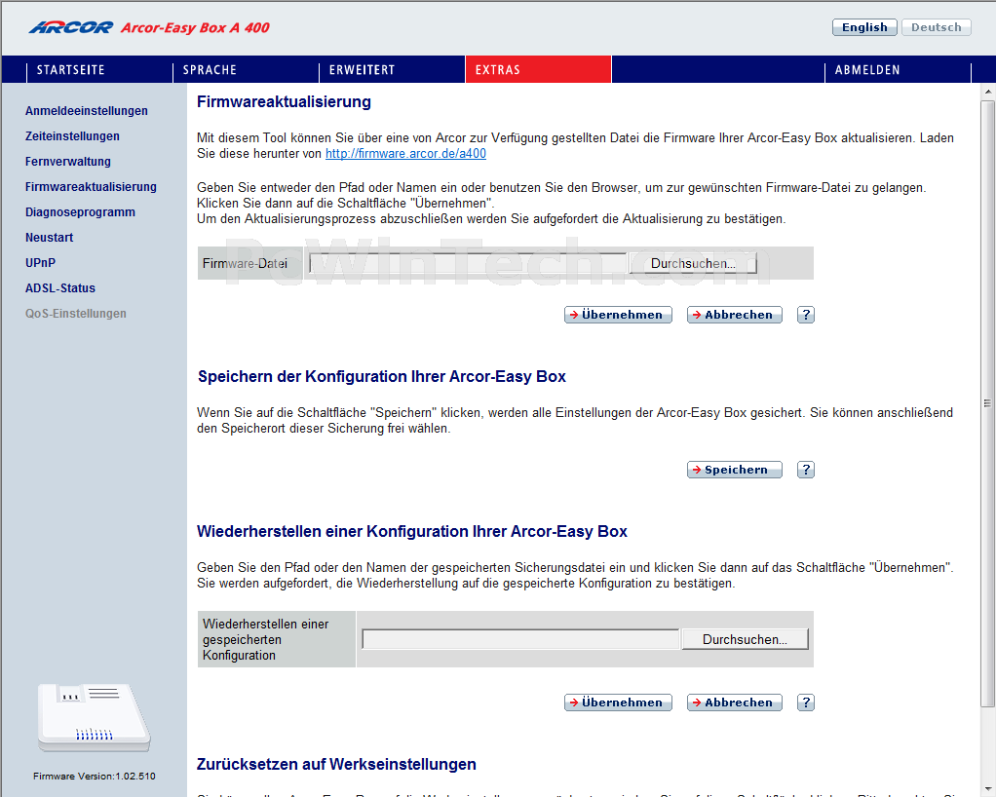Viewport: 996px width, 797px height.
Task: Click the Firmware-Datei path field
Action: pos(468,263)
